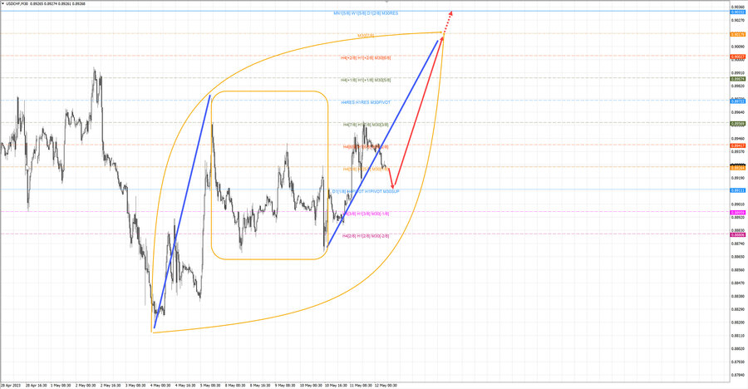Click the 2 May 16:30 time axis label
748x389 pixels.
[x=111, y=385]
